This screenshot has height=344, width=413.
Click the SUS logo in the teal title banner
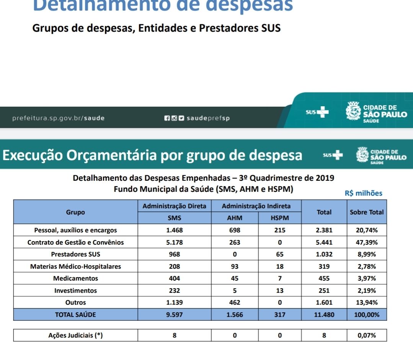click(333, 155)
